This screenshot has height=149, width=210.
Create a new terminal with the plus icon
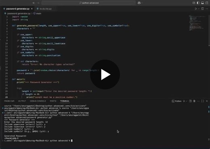(184, 101)
